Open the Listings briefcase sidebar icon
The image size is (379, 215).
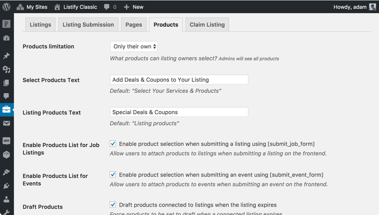(x=6, y=110)
